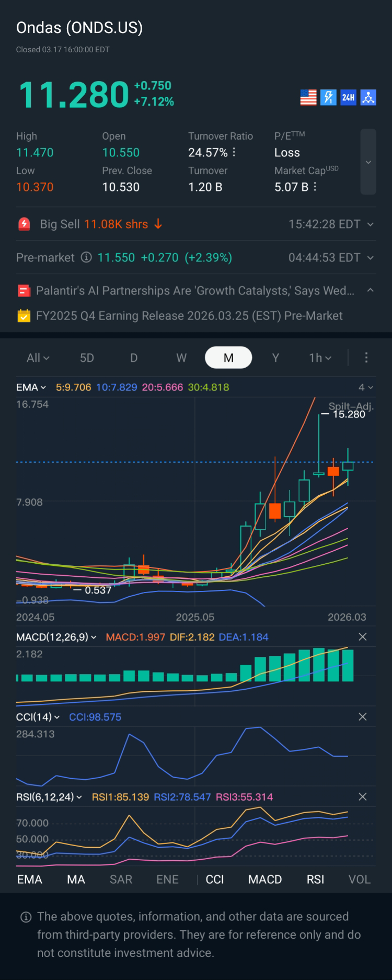Open the 1h interval dropdown

320,358
